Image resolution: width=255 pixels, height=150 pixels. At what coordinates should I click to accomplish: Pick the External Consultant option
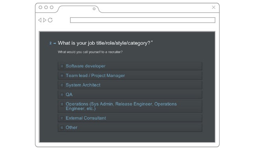tap(130, 118)
